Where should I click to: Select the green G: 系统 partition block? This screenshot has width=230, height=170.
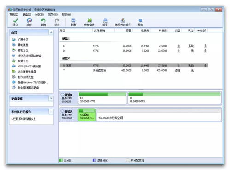(87, 115)
